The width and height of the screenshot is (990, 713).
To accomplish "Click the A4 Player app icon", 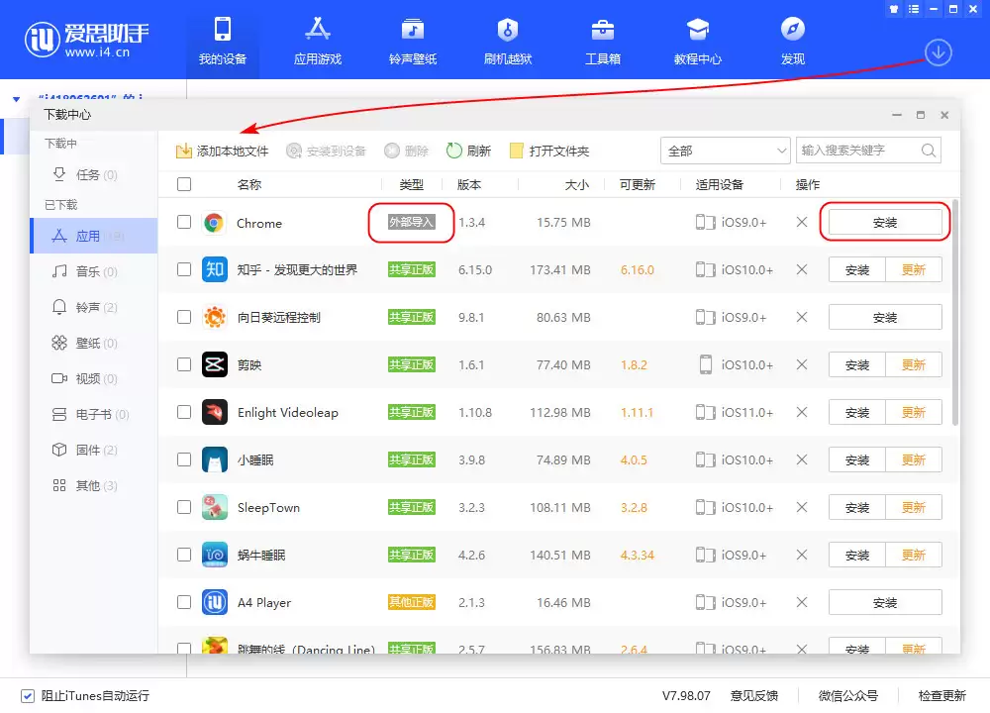I will pyautogui.click(x=215, y=602).
